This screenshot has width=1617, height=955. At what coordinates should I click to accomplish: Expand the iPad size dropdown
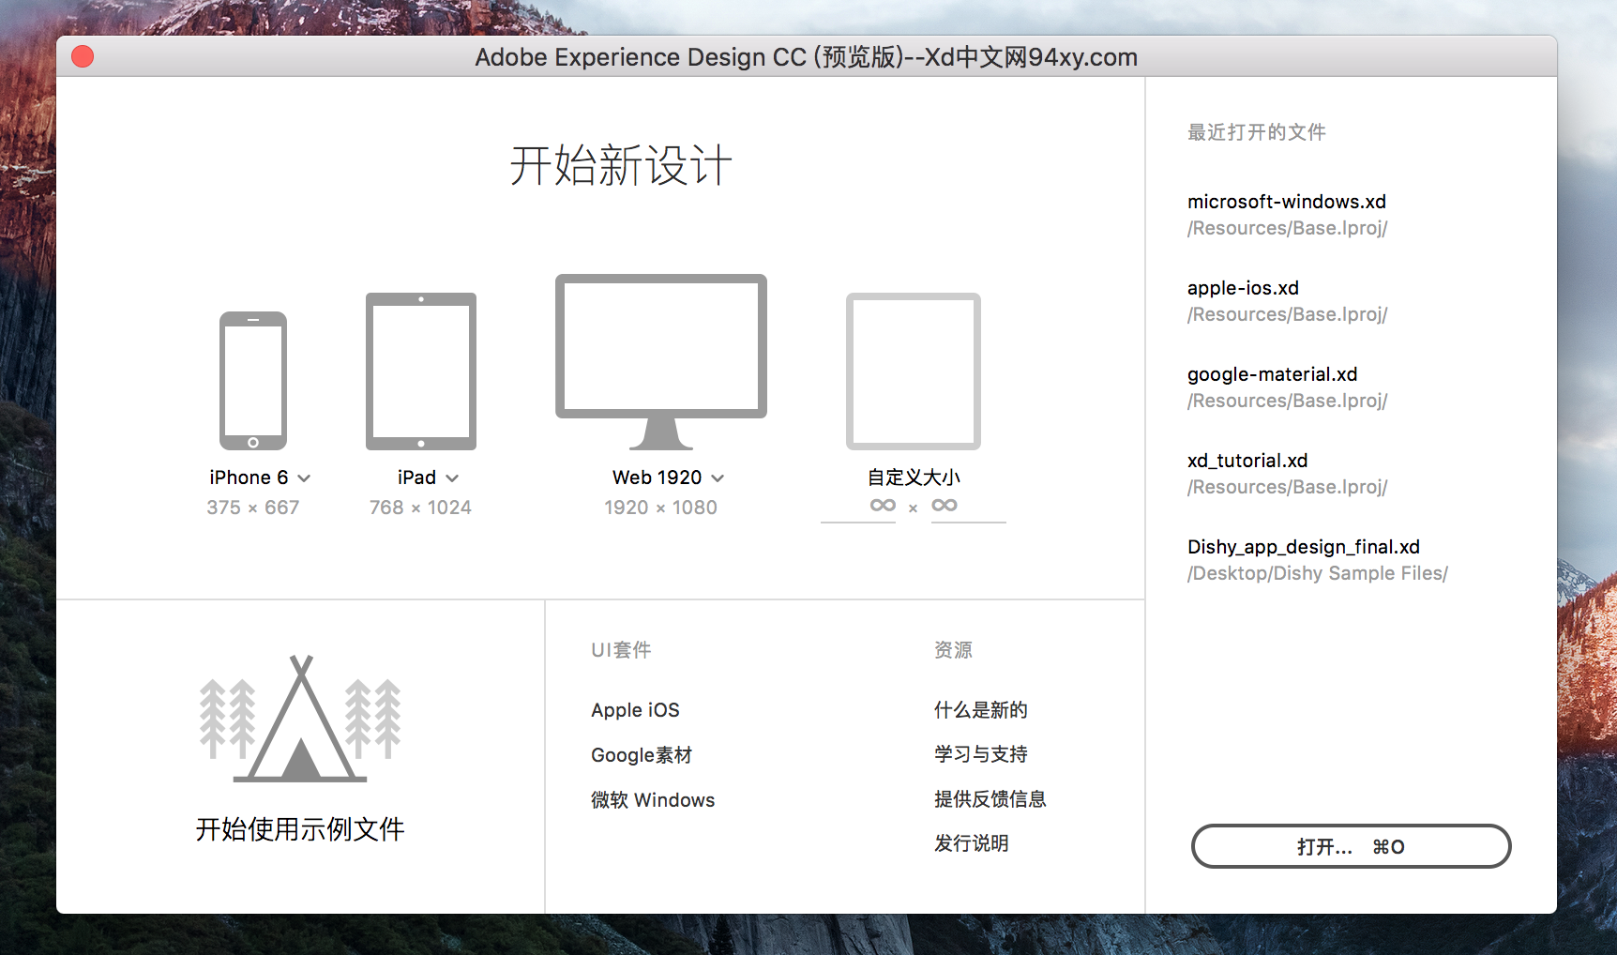click(453, 477)
